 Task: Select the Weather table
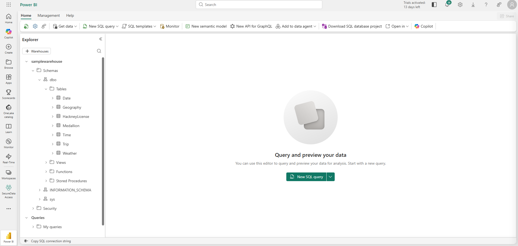point(70,154)
